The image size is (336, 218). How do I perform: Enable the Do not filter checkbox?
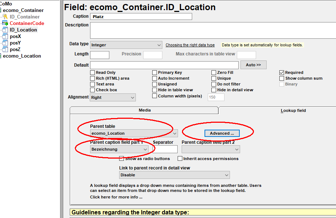[x=214, y=84]
